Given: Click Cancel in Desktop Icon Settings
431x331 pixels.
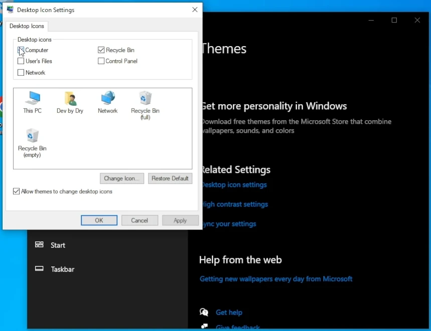Looking at the screenshot, I should click(139, 220).
